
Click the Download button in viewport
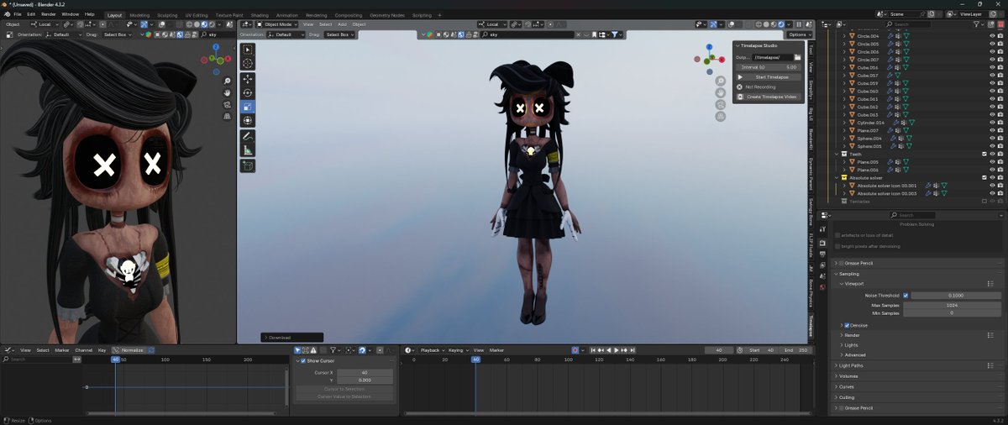(292, 338)
